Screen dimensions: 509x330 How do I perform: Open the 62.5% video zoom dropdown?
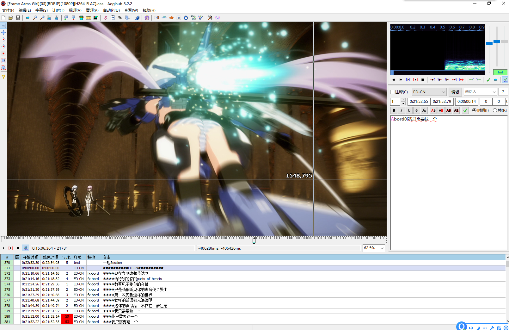[x=374, y=248]
